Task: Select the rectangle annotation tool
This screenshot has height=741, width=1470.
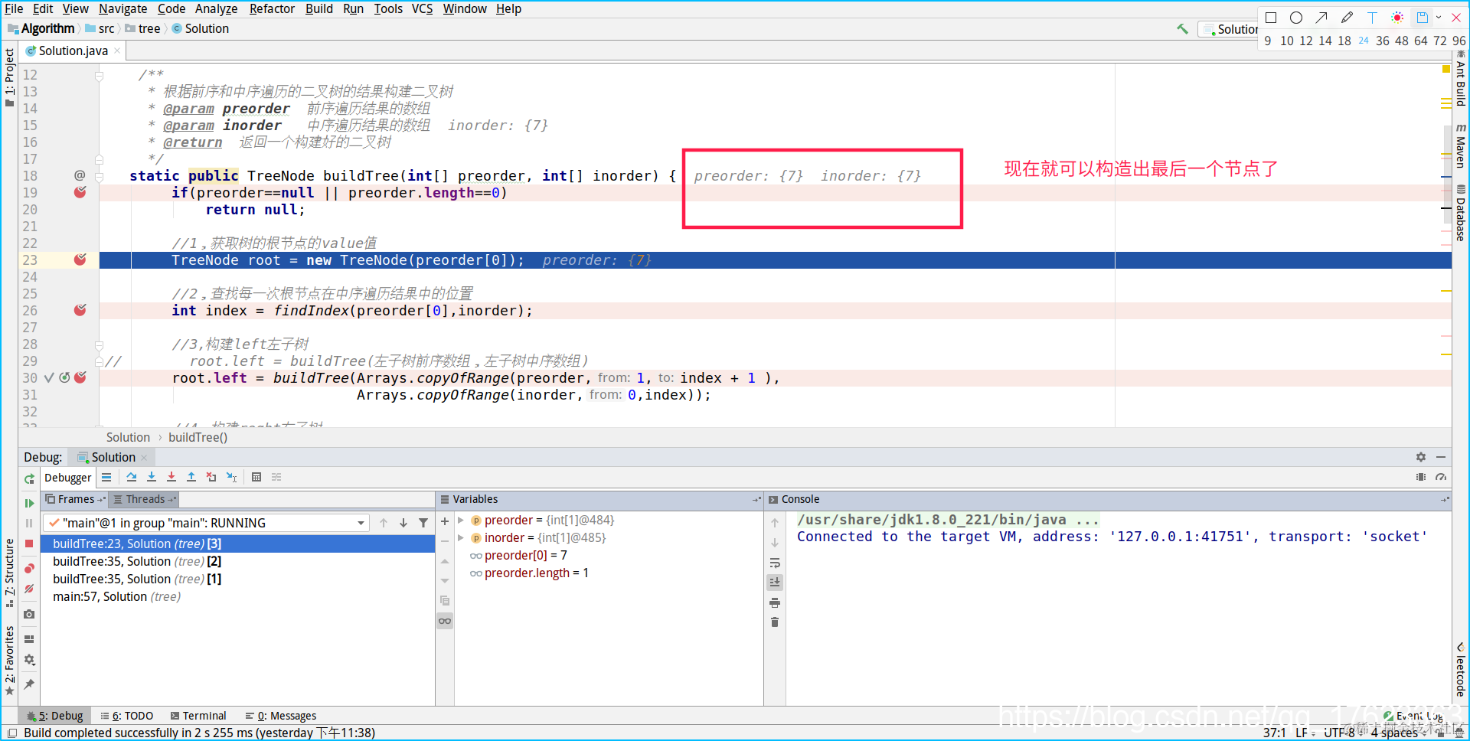Action: 1271,18
